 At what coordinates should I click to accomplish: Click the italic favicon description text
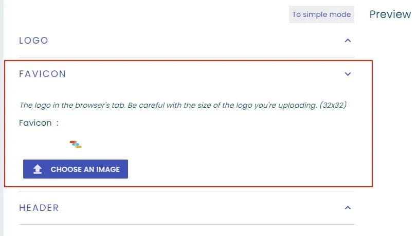coord(183,105)
